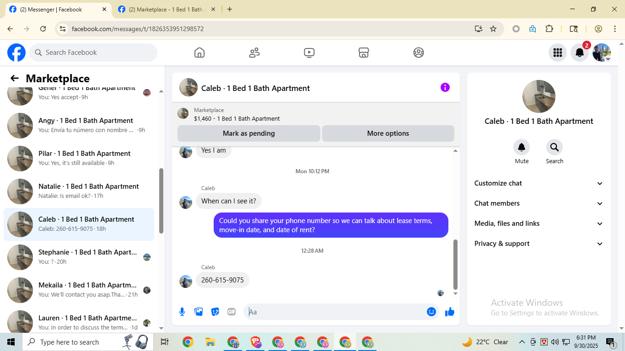Open the Facebook menu grid icon
625x351 pixels.
point(558,53)
